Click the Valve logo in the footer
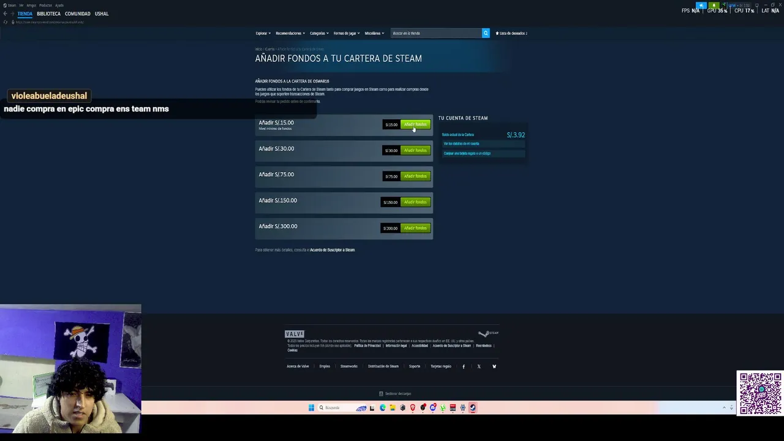 pos(295,334)
